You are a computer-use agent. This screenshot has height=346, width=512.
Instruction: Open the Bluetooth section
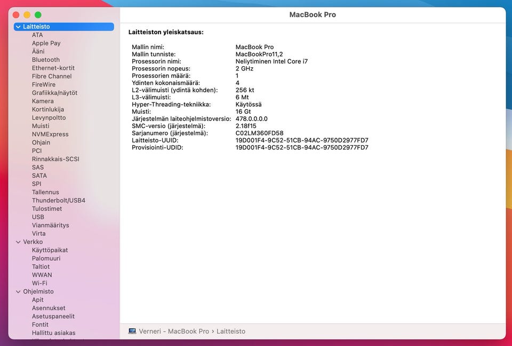tap(46, 60)
